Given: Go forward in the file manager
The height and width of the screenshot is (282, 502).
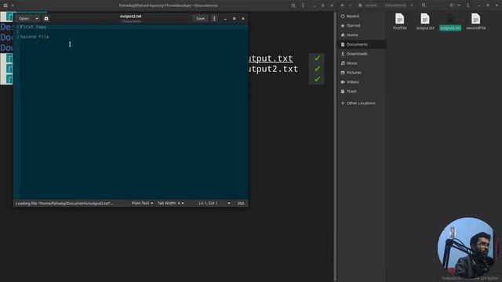Looking at the screenshot, I should coord(351,5).
